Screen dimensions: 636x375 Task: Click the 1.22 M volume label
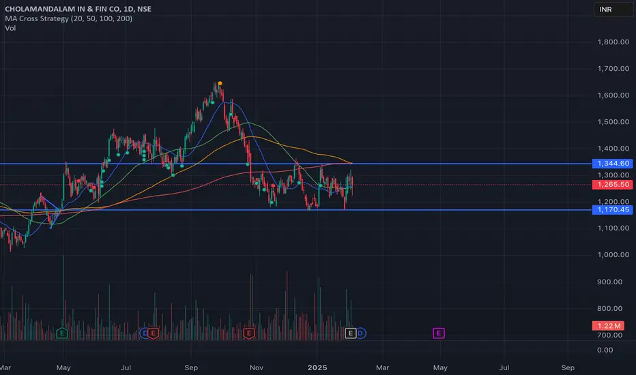(x=608, y=325)
